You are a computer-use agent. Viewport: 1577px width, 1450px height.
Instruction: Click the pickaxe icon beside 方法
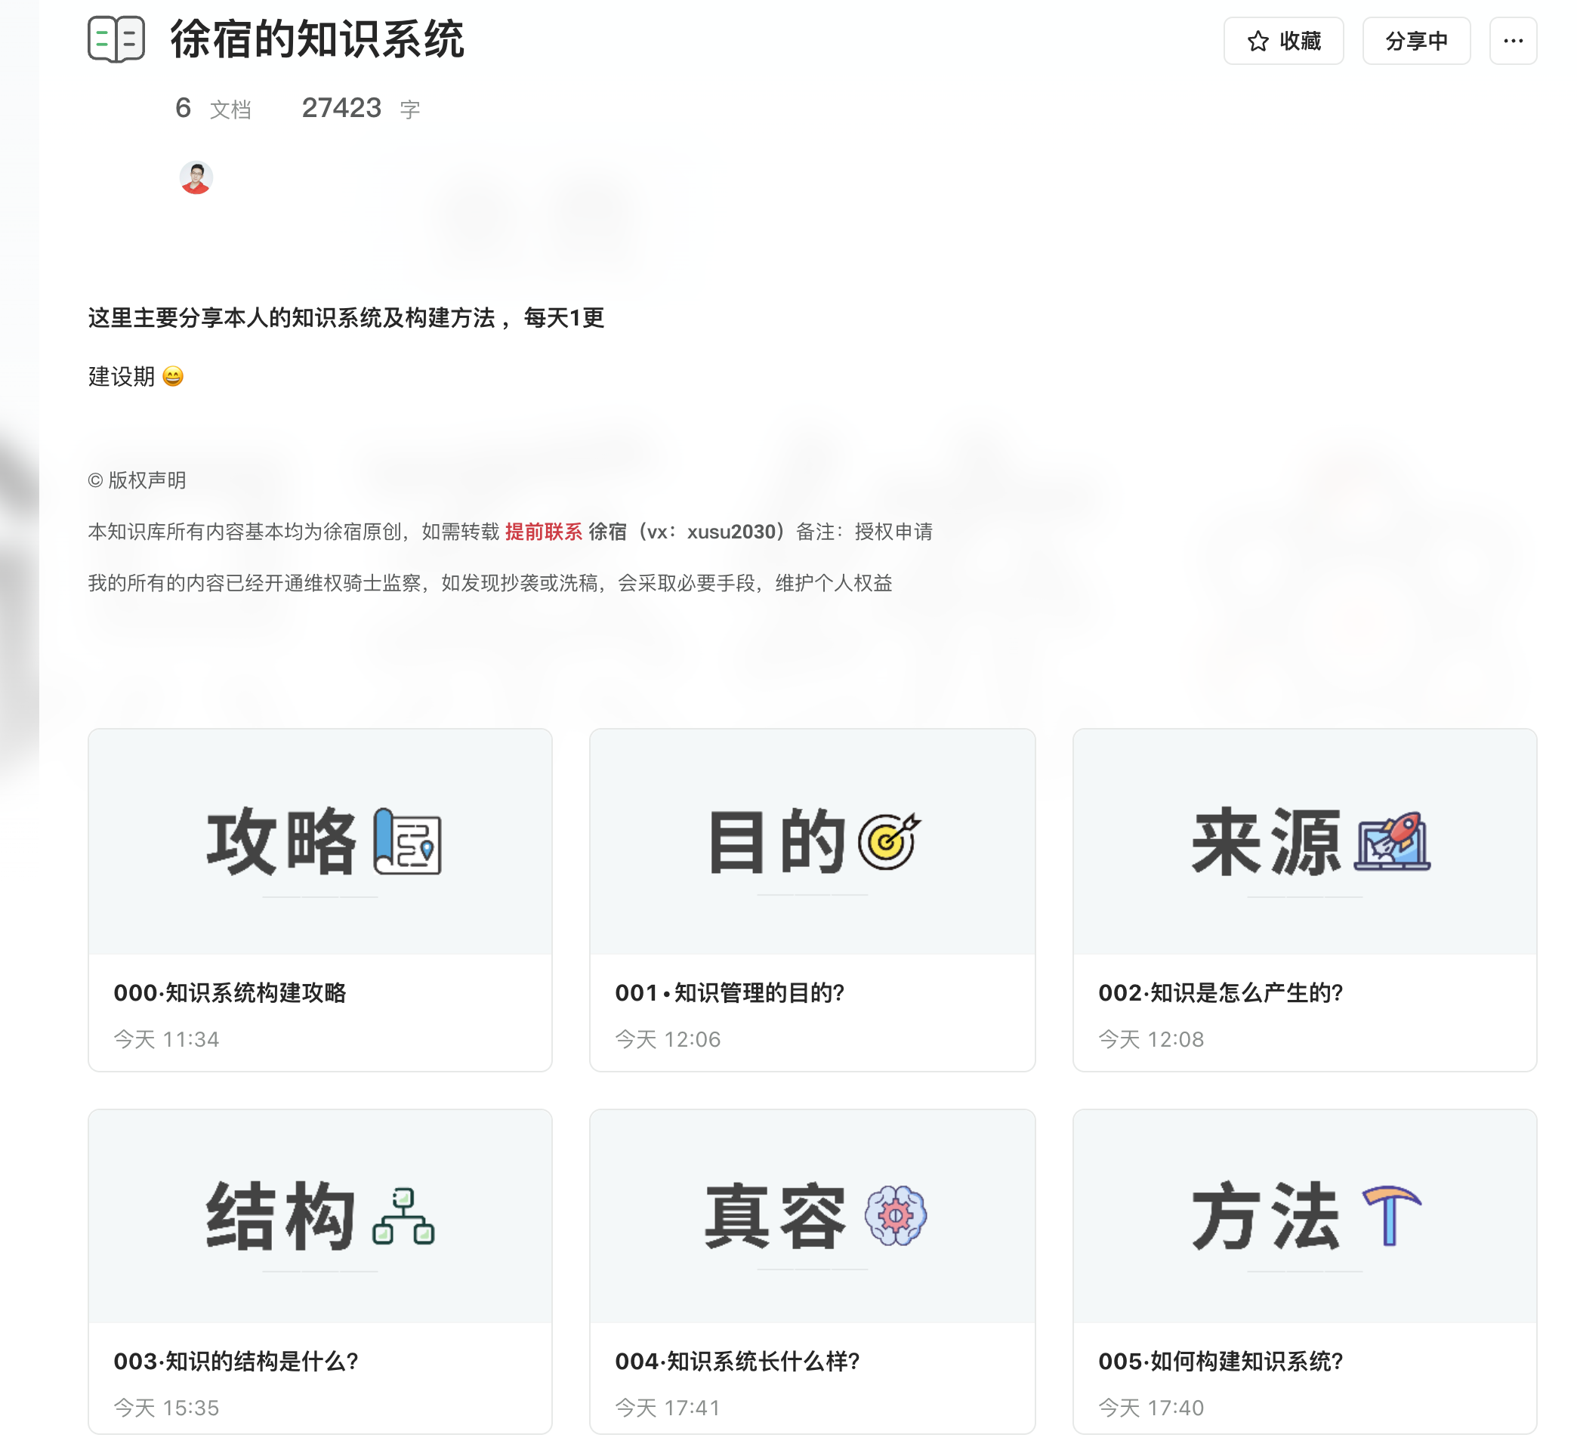click(1391, 1215)
